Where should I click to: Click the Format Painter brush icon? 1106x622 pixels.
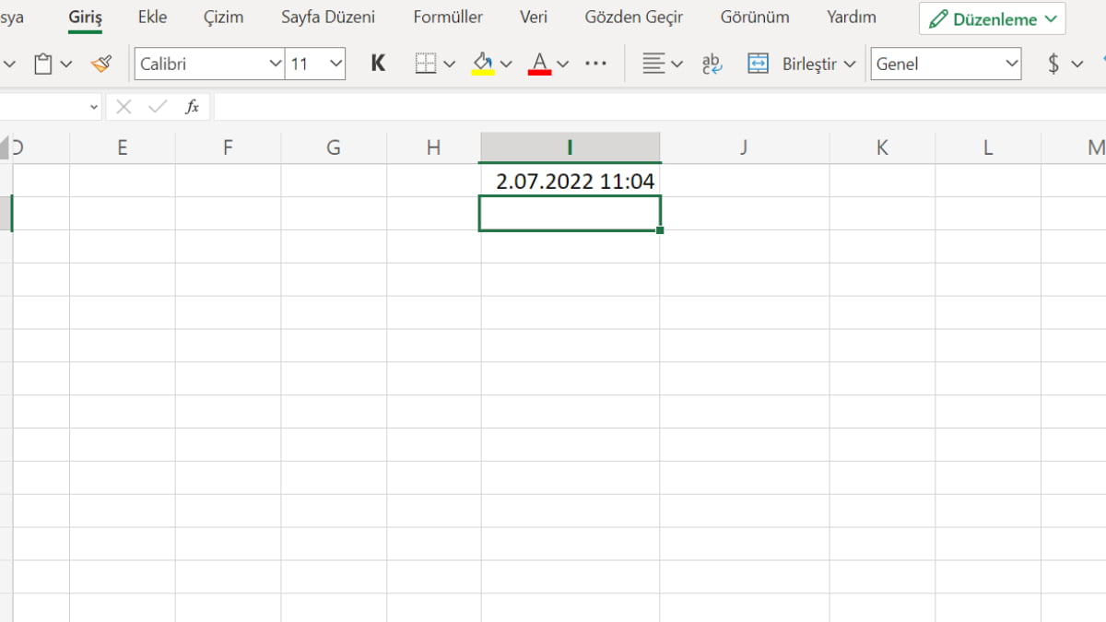click(100, 64)
